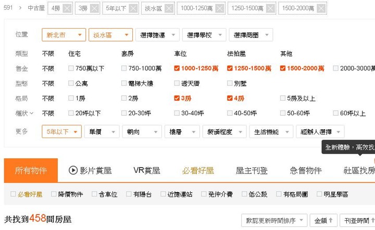Switch to the 急售物件 tab
Image resolution: width=375 pixels, height=230 pixels.
coord(306,170)
